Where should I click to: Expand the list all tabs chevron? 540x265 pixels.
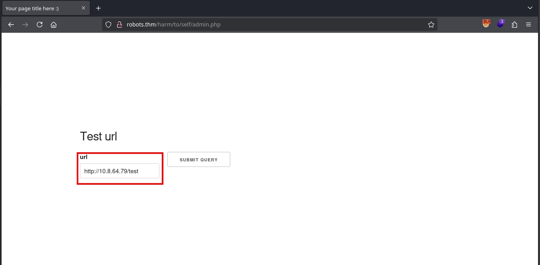coord(530,8)
